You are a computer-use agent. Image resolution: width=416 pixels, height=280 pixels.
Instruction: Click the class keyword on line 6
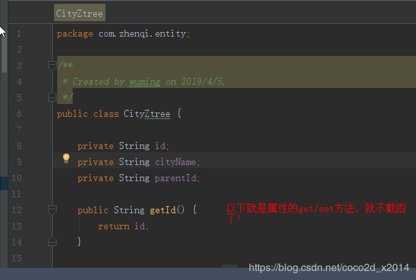pos(106,114)
